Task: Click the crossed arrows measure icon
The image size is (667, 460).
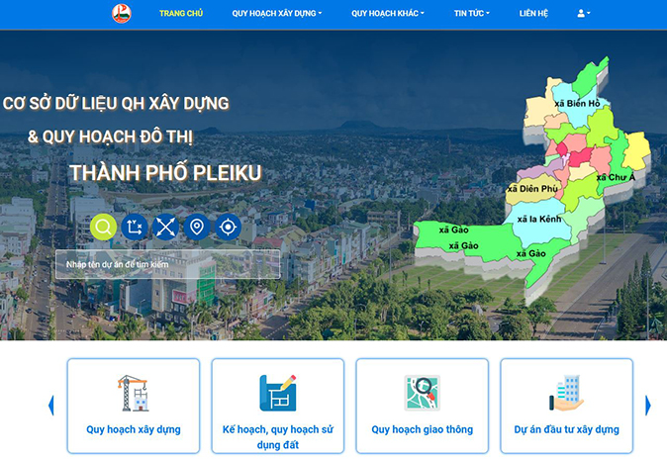Action: (x=165, y=227)
